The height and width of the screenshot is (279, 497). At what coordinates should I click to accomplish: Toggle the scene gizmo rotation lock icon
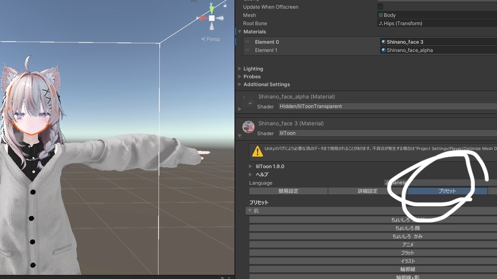225,5
